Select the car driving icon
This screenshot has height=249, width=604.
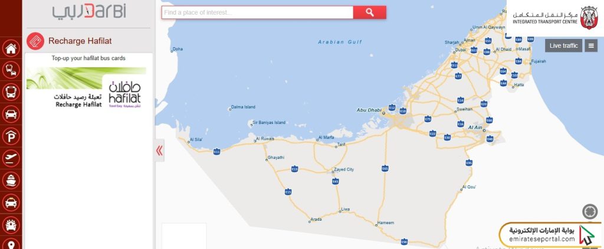pos(11,114)
